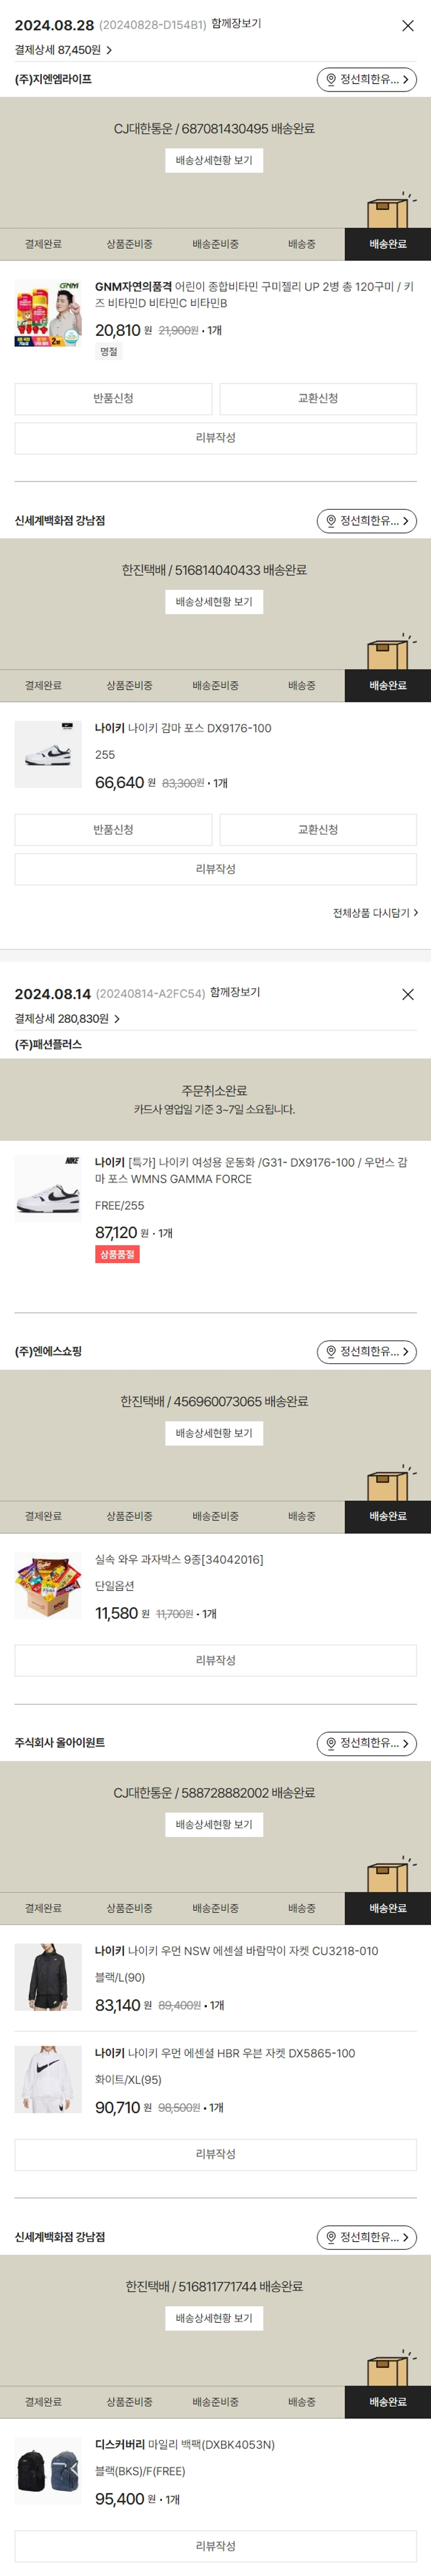Close the 2024.08.28 order section
This screenshot has width=431, height=2576.
pos(407,26)
